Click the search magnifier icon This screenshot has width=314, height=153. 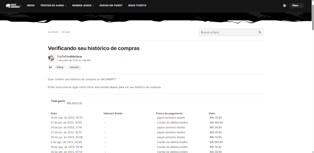pos(260,32)
